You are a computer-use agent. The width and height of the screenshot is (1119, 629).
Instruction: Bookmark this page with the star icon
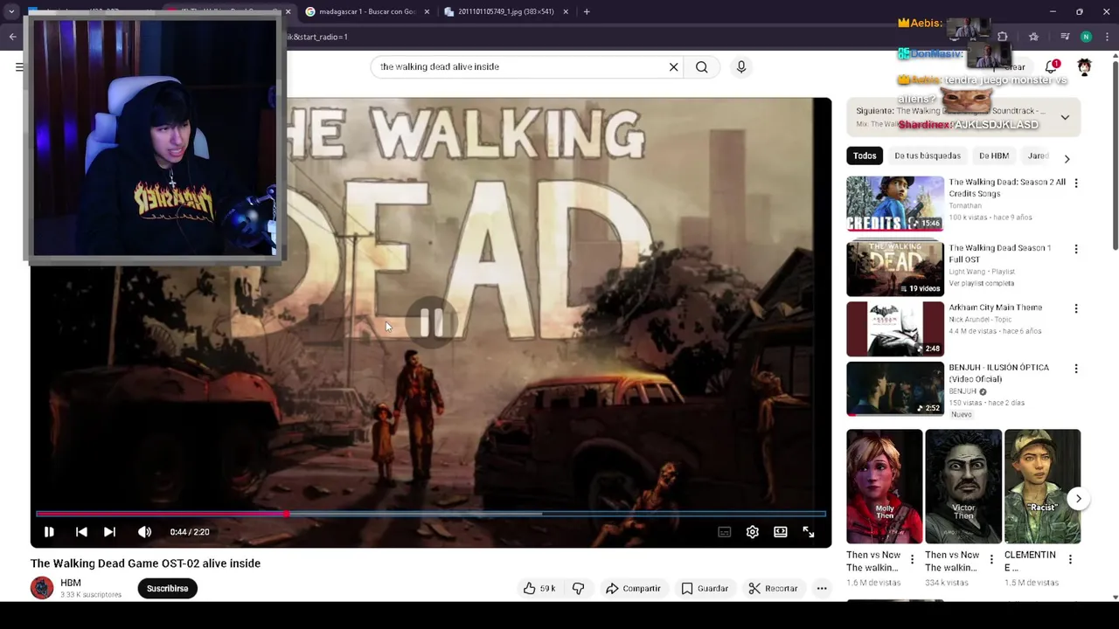tap(1033, 37)
